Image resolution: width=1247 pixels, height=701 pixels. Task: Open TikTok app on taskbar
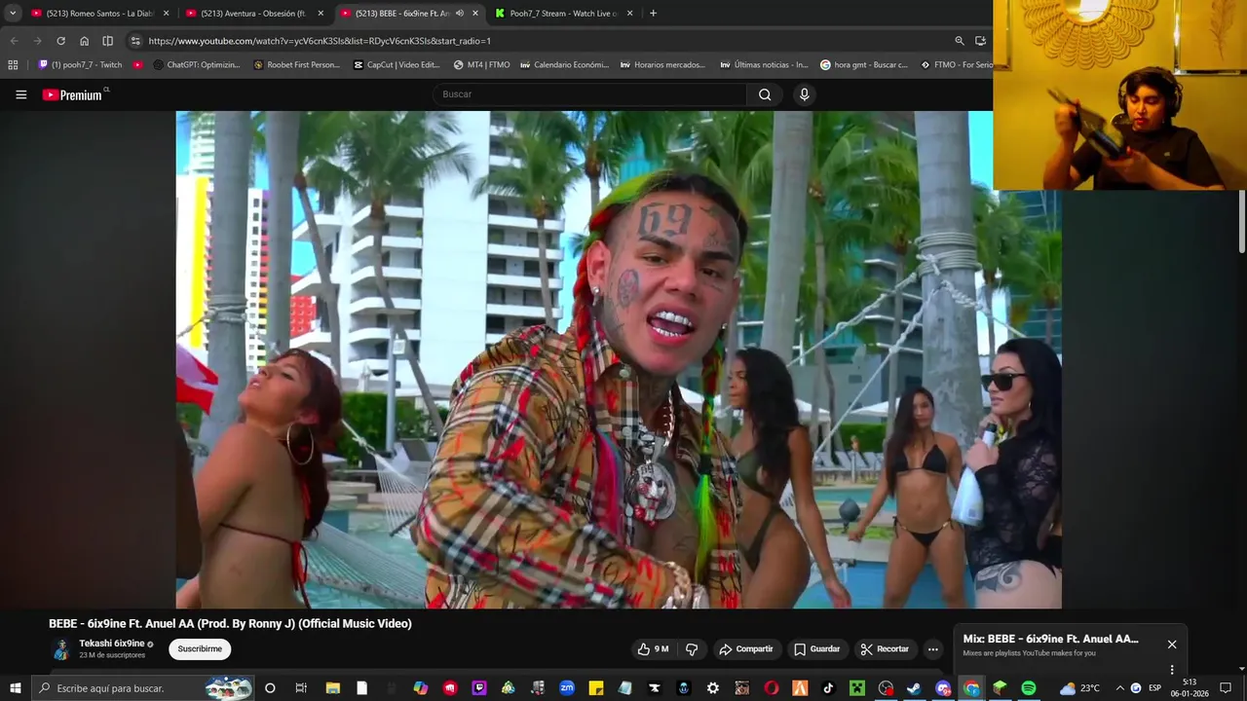(829, 688)
